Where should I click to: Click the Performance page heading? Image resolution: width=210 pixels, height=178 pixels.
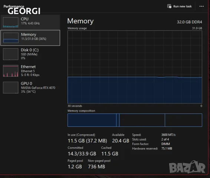pyautogui.click(x=14, y=6)
